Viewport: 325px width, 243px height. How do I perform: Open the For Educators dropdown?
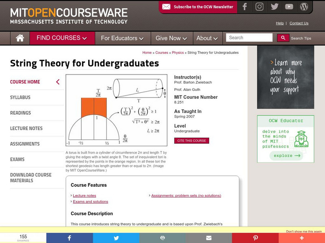122,38
